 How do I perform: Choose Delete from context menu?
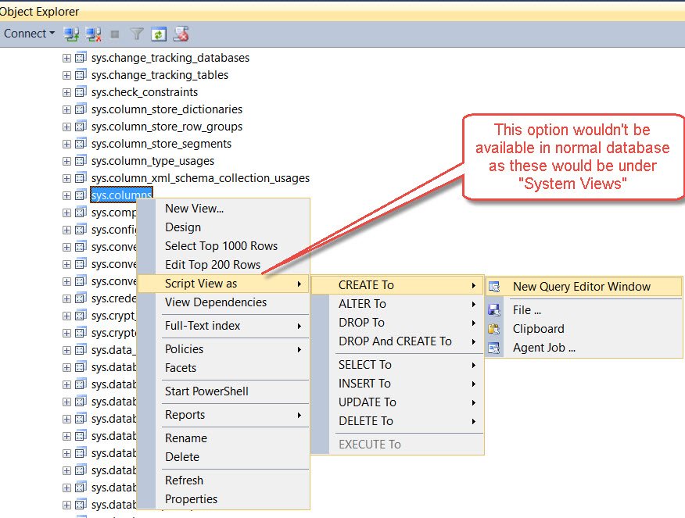[223, 457]
